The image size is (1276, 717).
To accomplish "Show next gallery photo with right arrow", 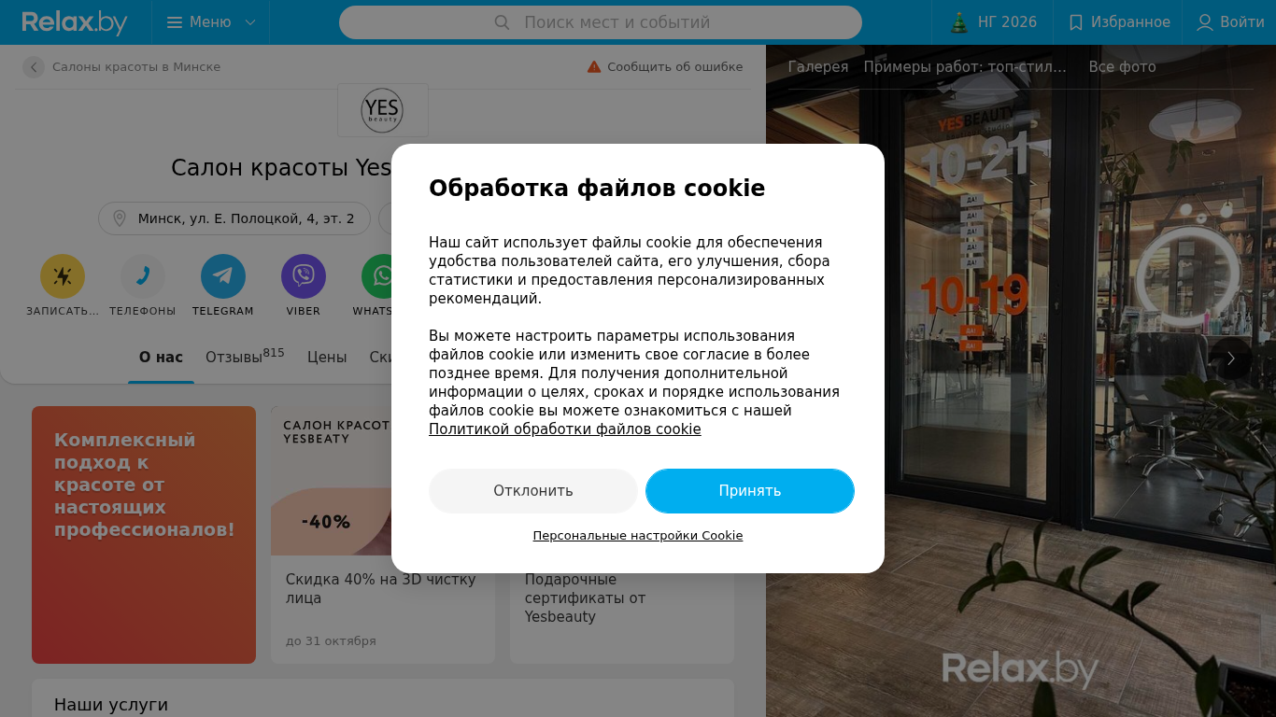I will coord(1231,358).
